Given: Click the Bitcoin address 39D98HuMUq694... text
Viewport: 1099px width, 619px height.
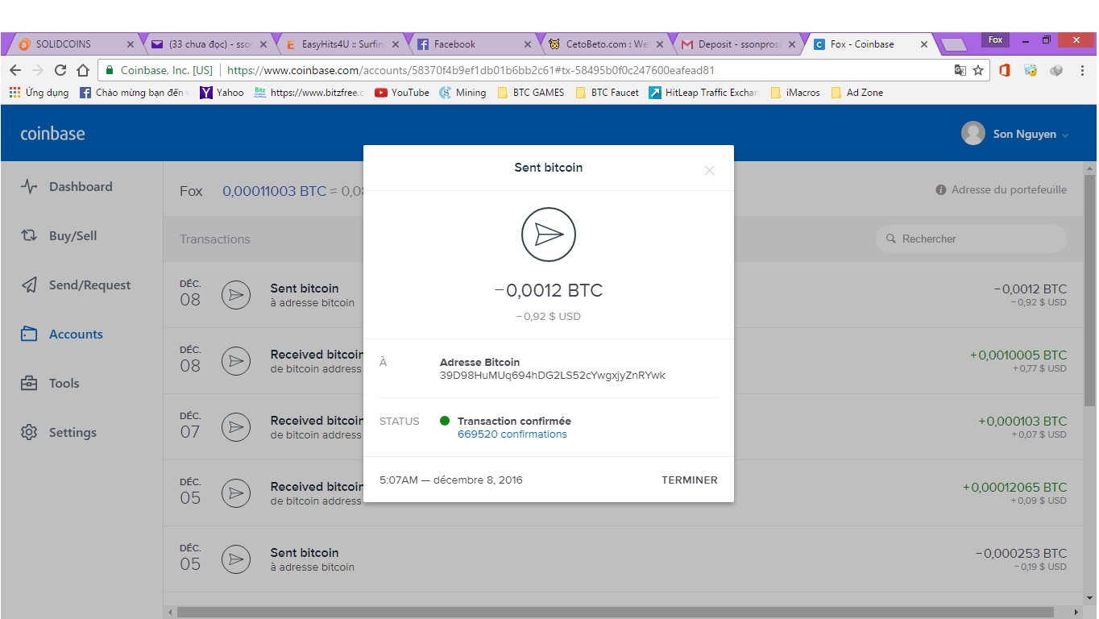Looking at the screenshot, I should pyautogui.click(x=553, y=376).
